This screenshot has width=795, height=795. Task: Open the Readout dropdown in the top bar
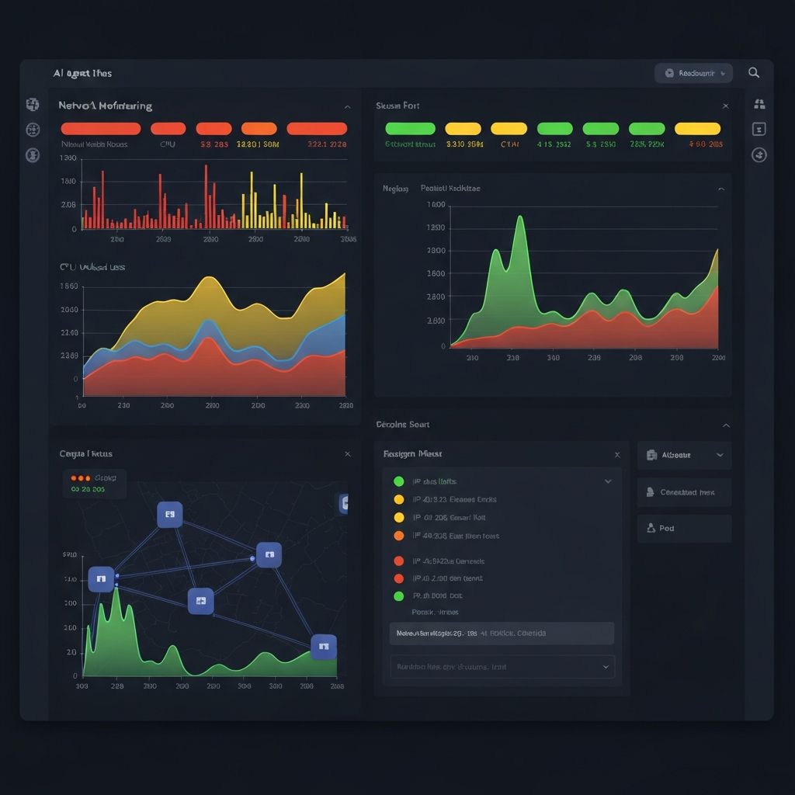tap(693, 72)
